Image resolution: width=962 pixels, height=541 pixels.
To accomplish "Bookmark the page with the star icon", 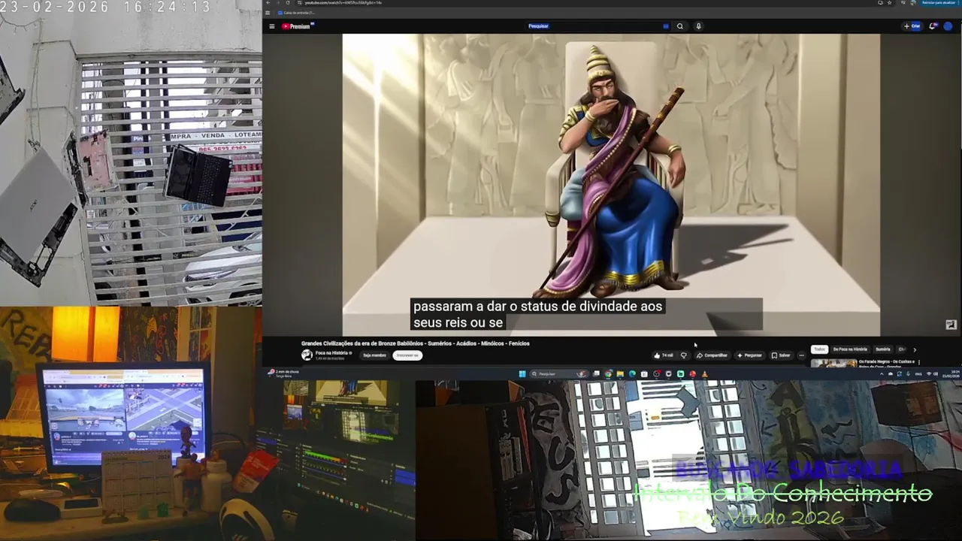I will pyautogui.click(x=889, y=3).
